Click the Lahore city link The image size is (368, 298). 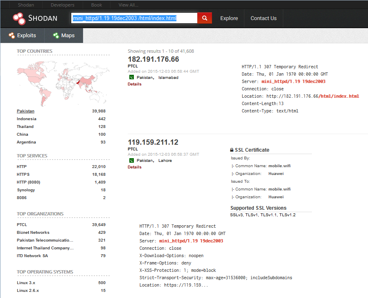pyautogui.click(x=165, y=161)
